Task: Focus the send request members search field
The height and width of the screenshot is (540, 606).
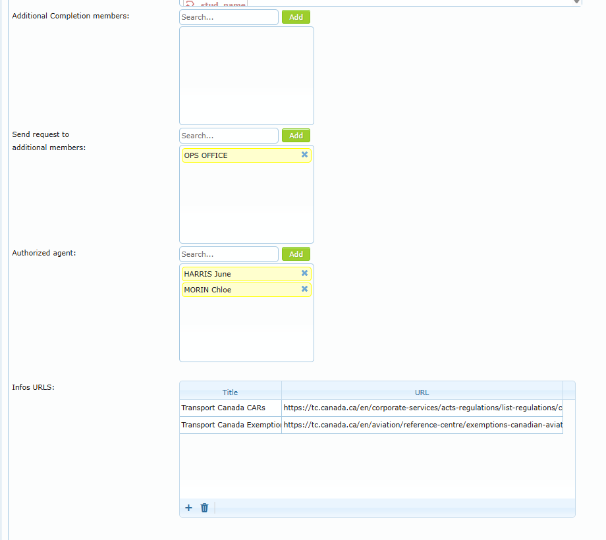Action: tap(229, 136)
